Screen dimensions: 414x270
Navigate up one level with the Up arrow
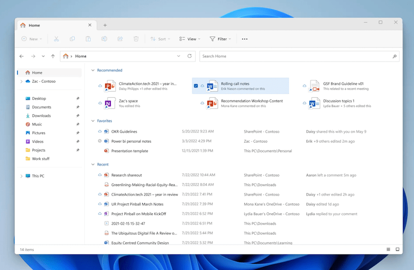[x=53, y=56]
